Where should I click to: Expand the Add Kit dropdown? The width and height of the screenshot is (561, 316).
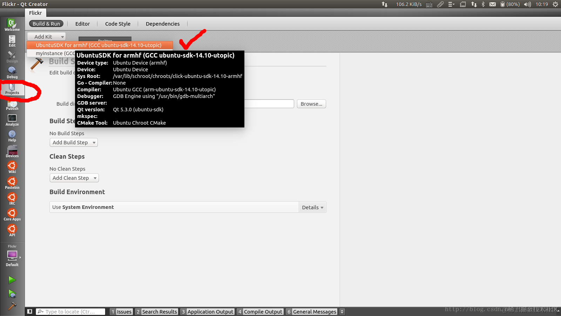(x=46, y=37)
